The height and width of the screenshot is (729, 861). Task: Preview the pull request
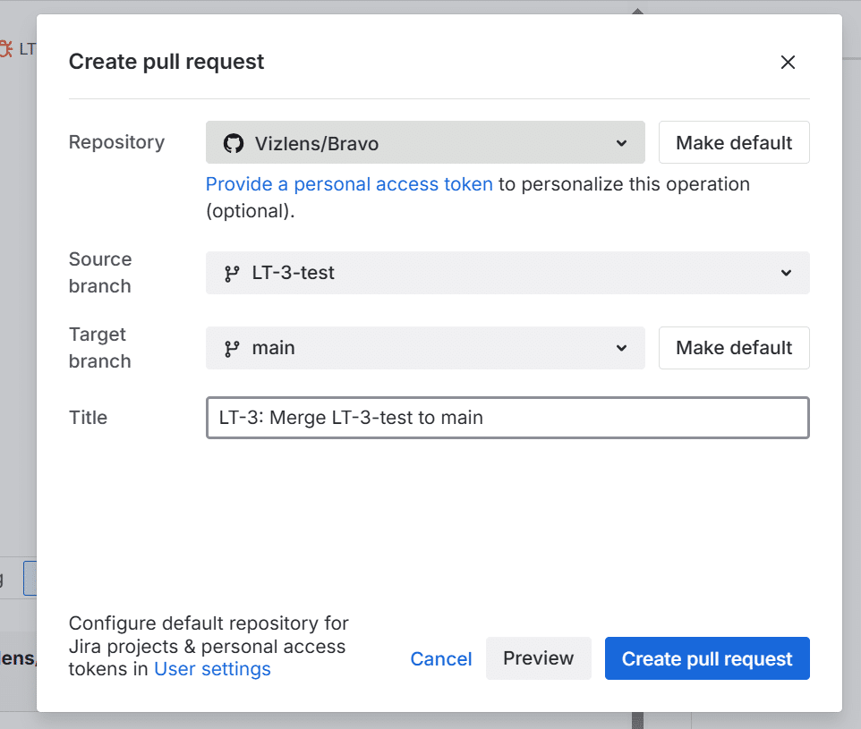point(538,658)
